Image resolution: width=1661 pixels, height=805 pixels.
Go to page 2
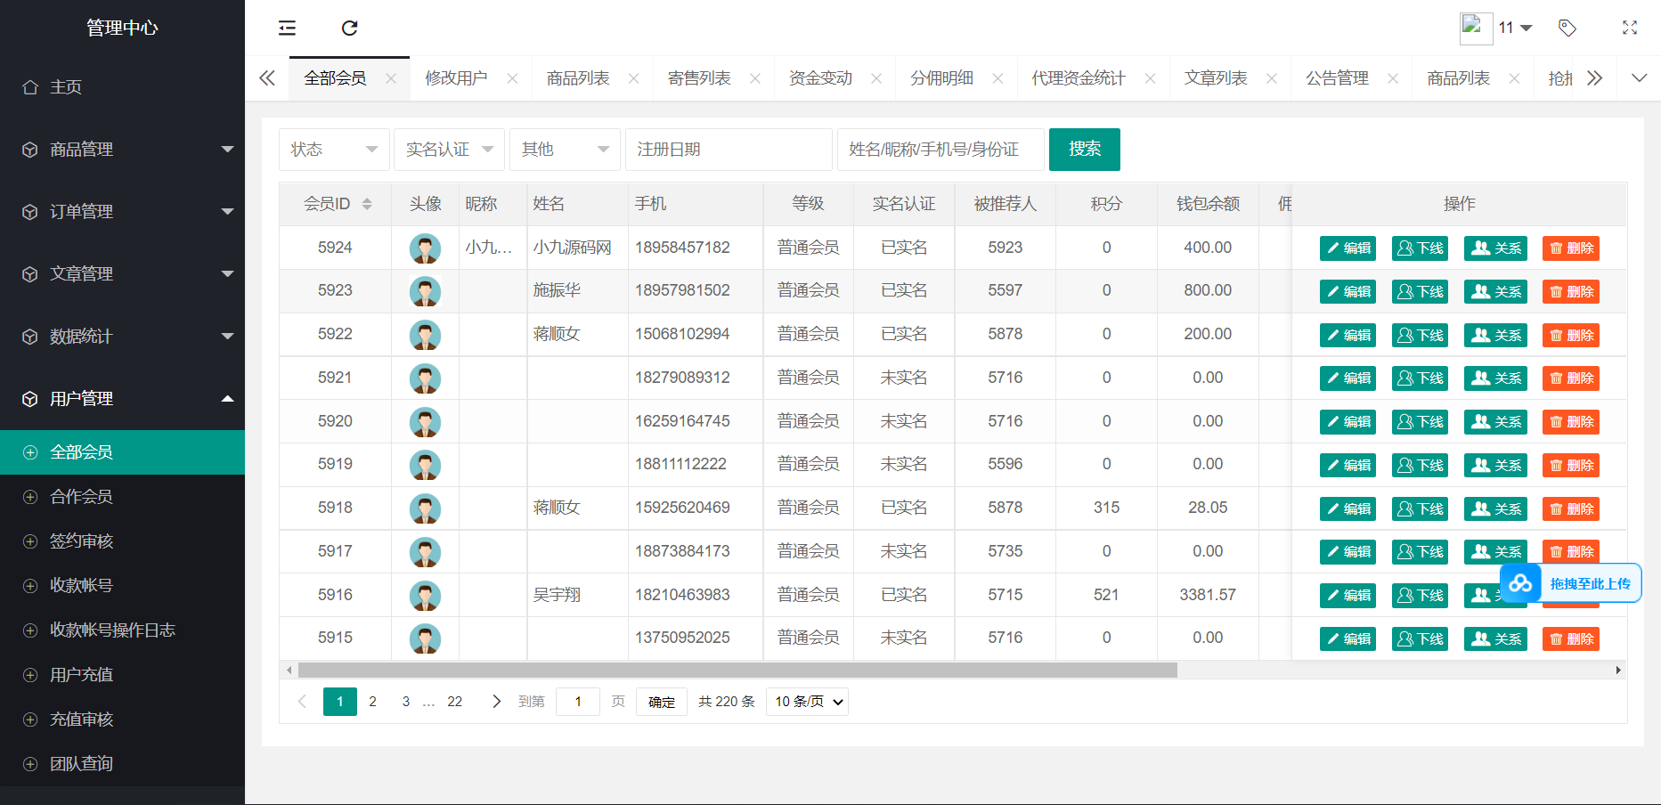click(x=373, y=702)
